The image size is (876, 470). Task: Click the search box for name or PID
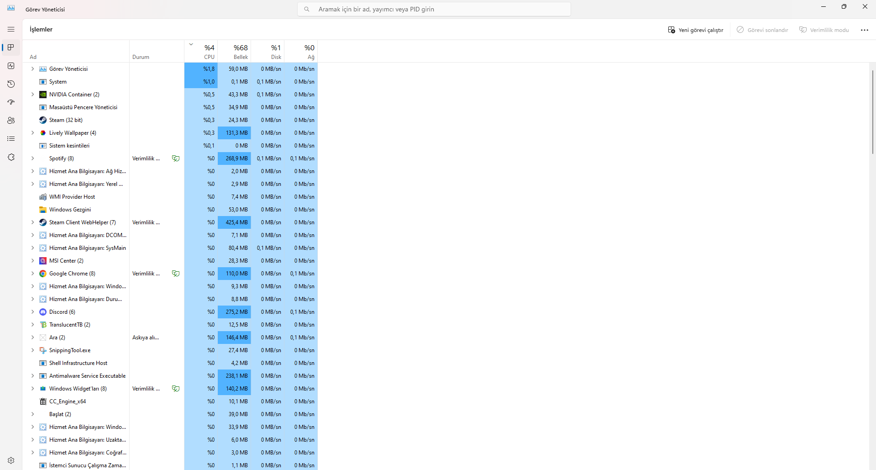(x=434, y=9)
